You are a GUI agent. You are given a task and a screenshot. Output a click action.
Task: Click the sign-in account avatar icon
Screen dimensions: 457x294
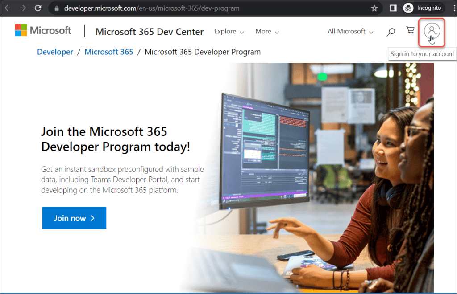(432, 31)
